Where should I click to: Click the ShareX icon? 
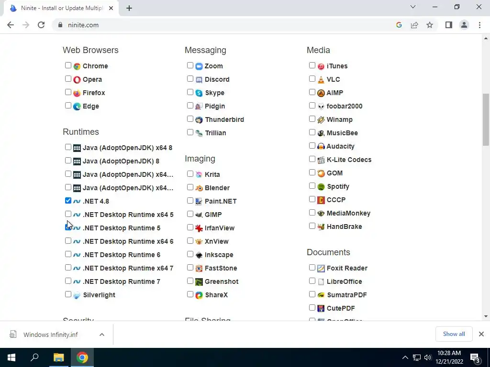[199, 295]
